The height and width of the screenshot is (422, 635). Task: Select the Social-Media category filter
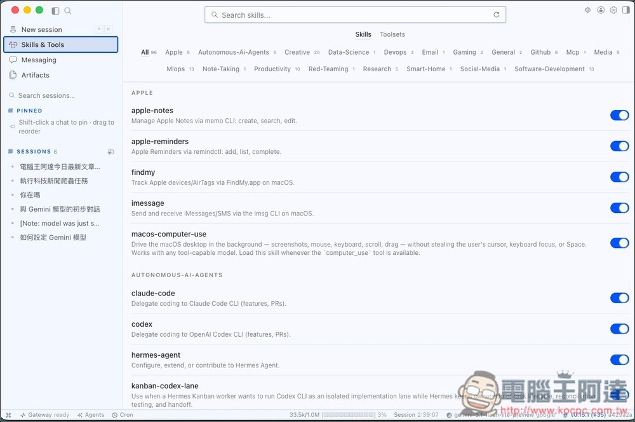(483, 69)
